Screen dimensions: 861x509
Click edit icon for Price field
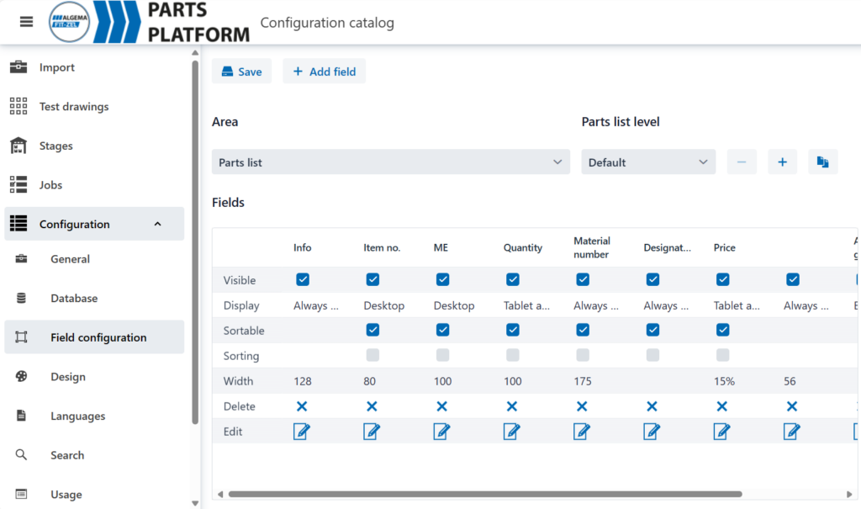722,432
